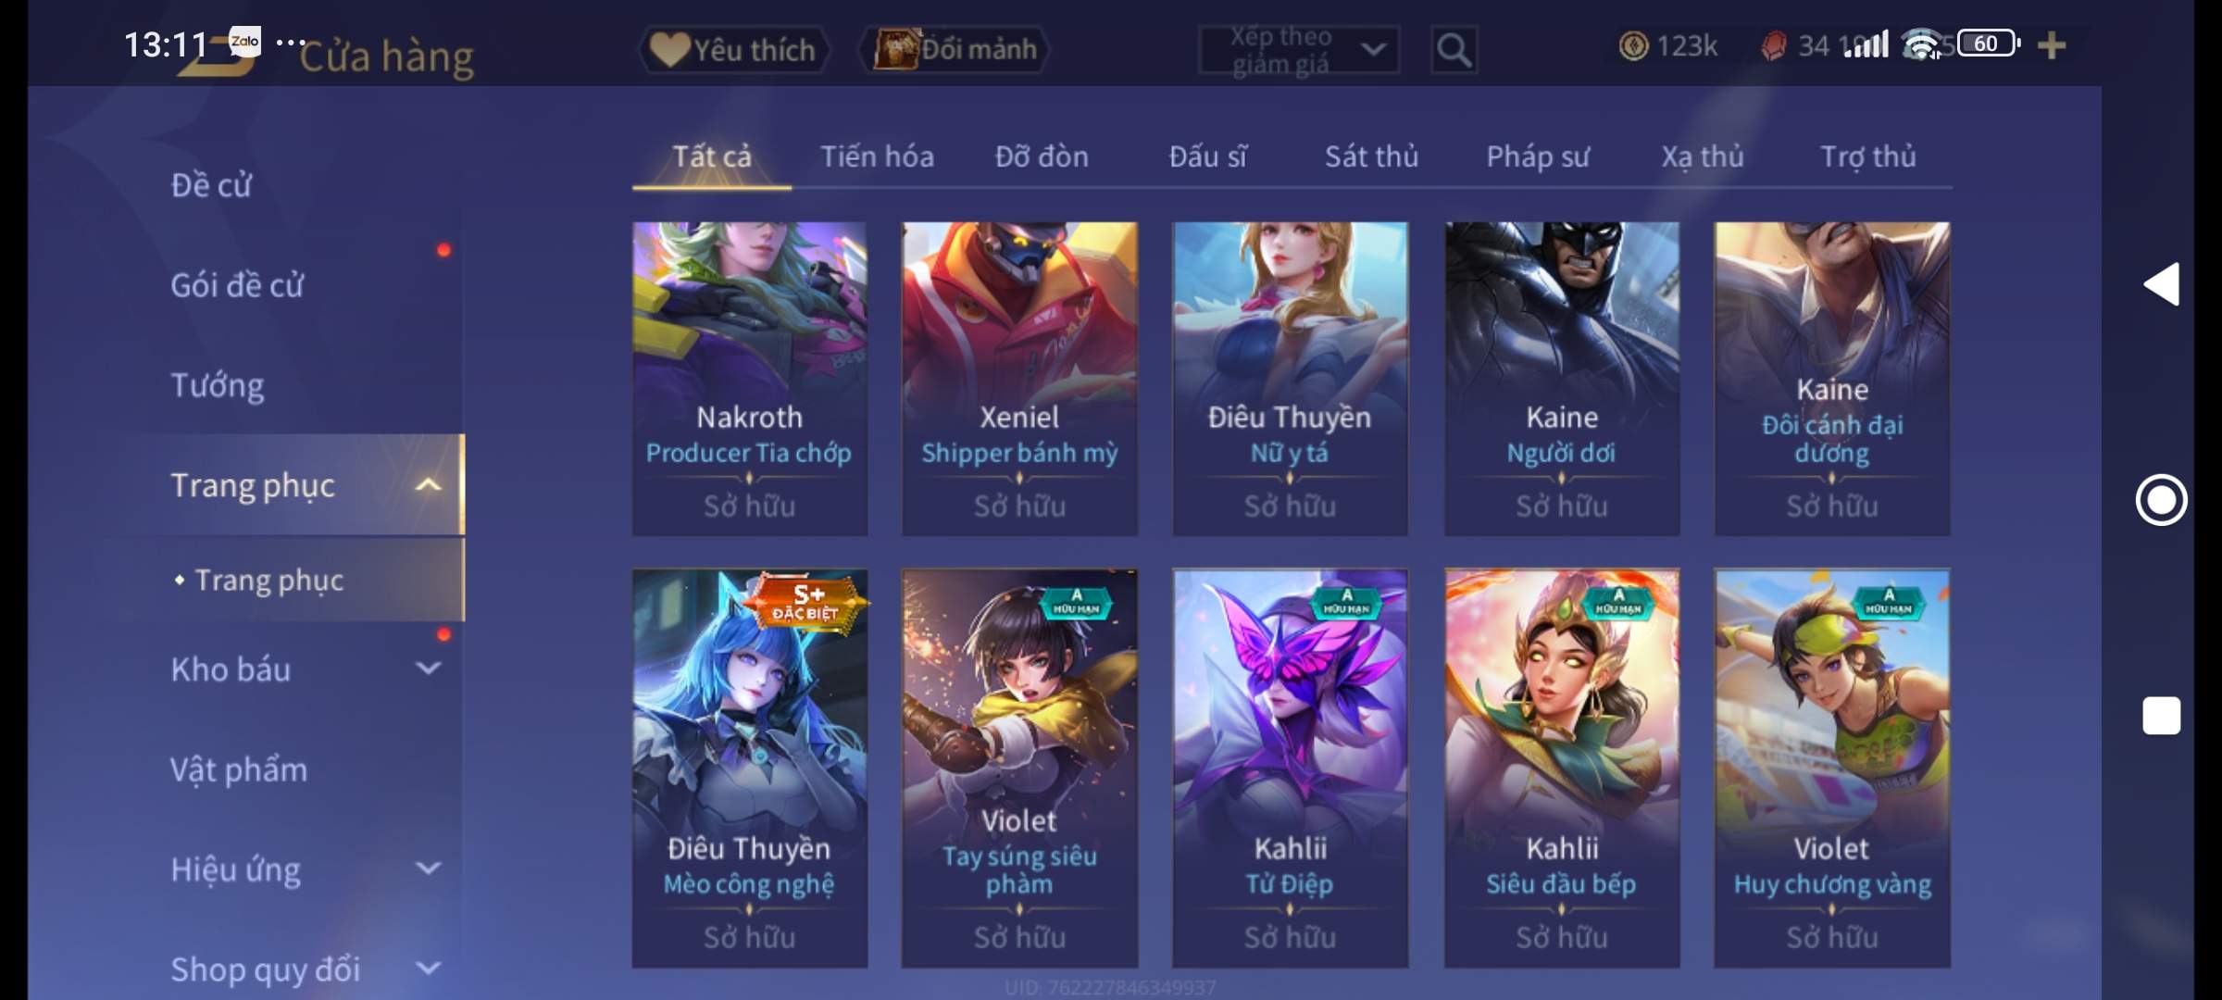Open the Xếp theo giảm giá dropdown

click(x=1299, y=50)
